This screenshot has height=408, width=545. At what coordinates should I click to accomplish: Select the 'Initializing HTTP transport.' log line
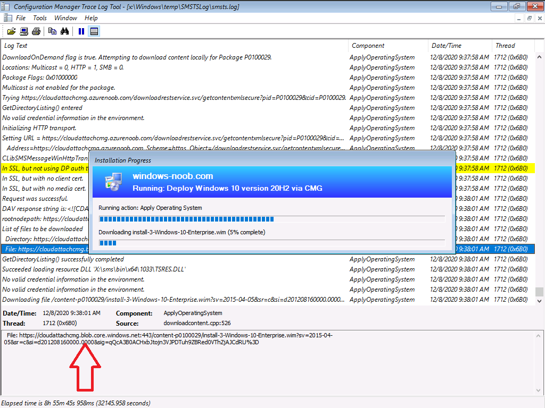(x=268, y=128)
